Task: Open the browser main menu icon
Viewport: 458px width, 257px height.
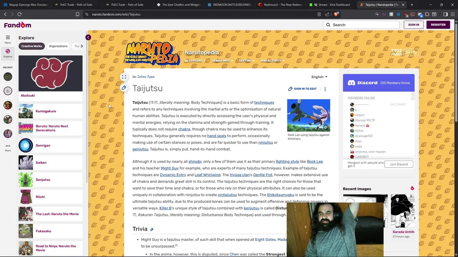Action: (x=453, y=14)
